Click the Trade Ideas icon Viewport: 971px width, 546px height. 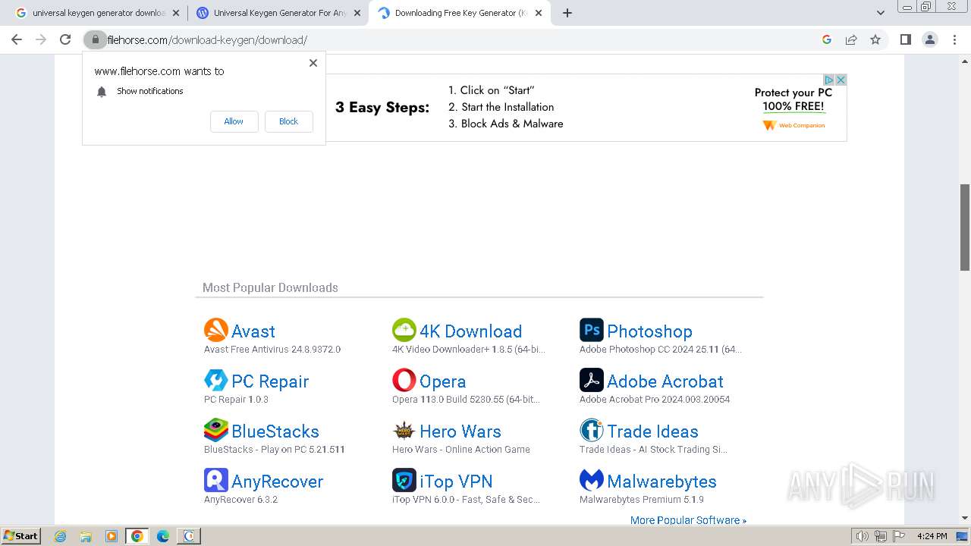coord(592,430)
